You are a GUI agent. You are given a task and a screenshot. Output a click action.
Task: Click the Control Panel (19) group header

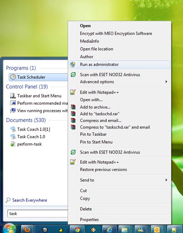pyautogui.click(x=27, y=87)
